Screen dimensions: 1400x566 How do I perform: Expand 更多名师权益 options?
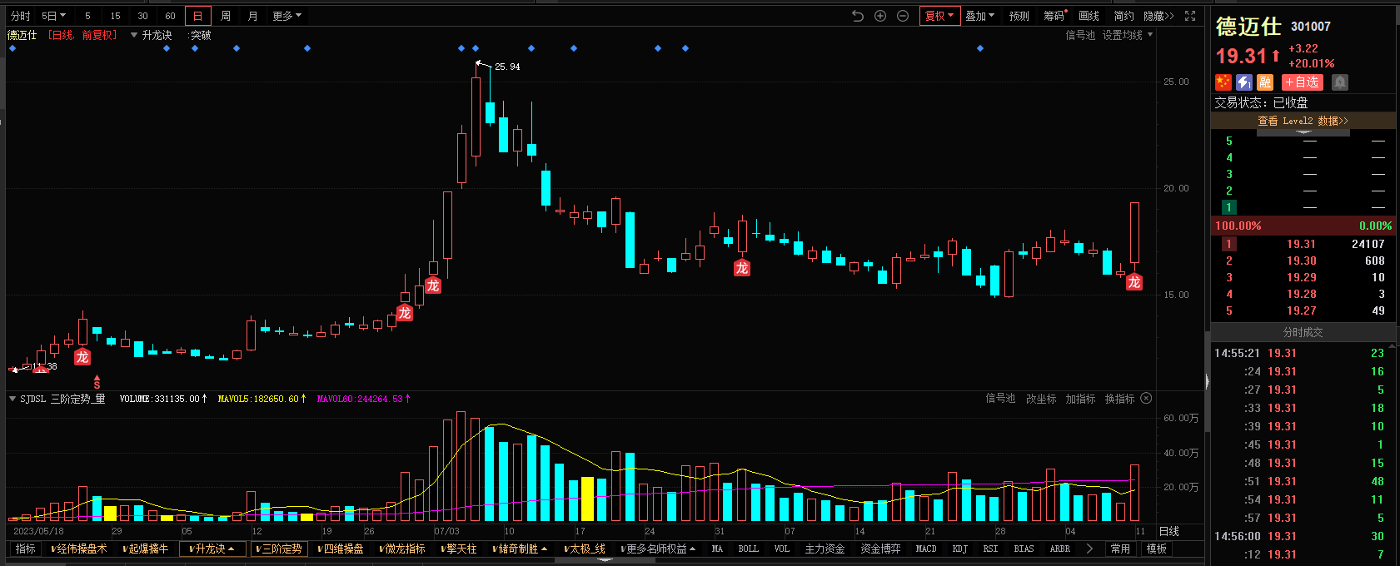click(x=658, y=549)
